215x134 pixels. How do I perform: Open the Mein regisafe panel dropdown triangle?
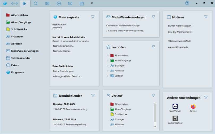pyautogui.click(x=93, y=17)
